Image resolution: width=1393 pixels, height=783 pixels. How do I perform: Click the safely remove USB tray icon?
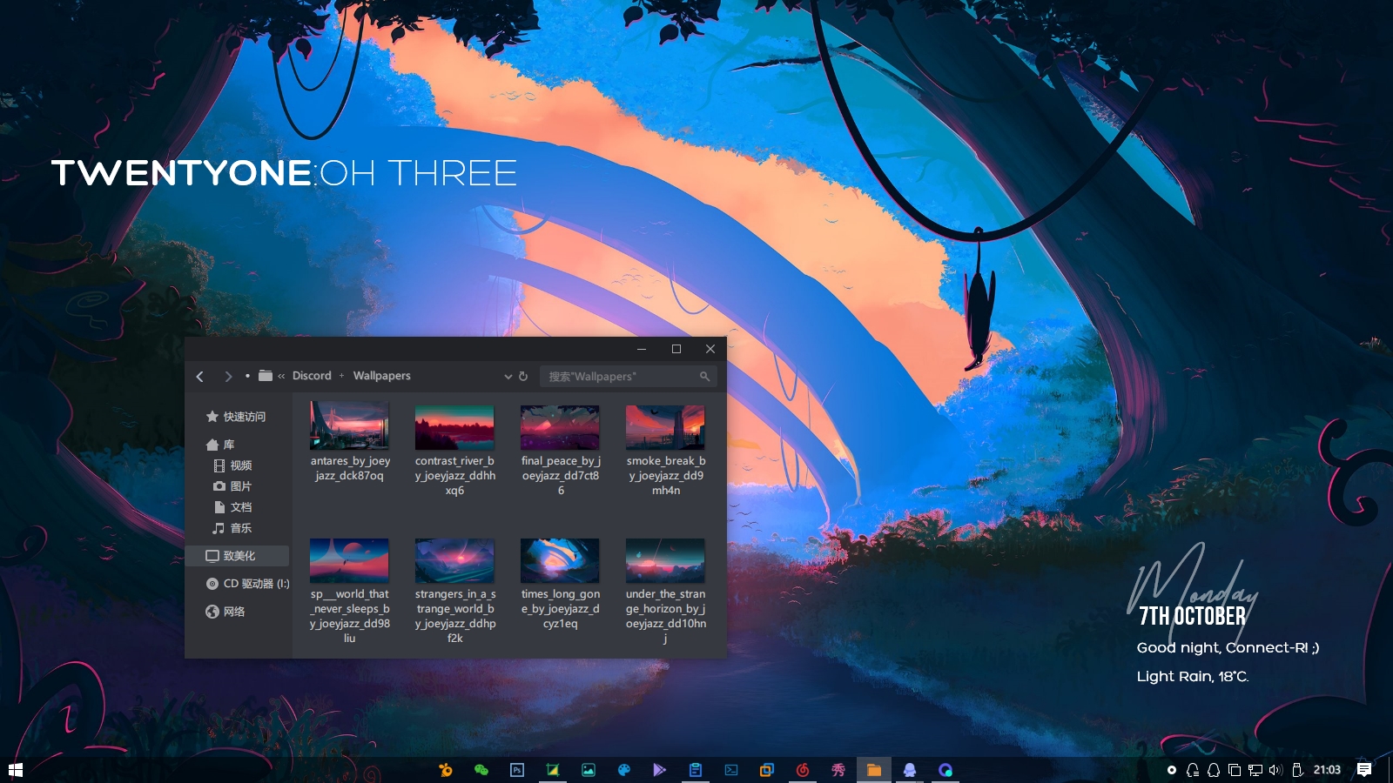(x=1297, y=770)
